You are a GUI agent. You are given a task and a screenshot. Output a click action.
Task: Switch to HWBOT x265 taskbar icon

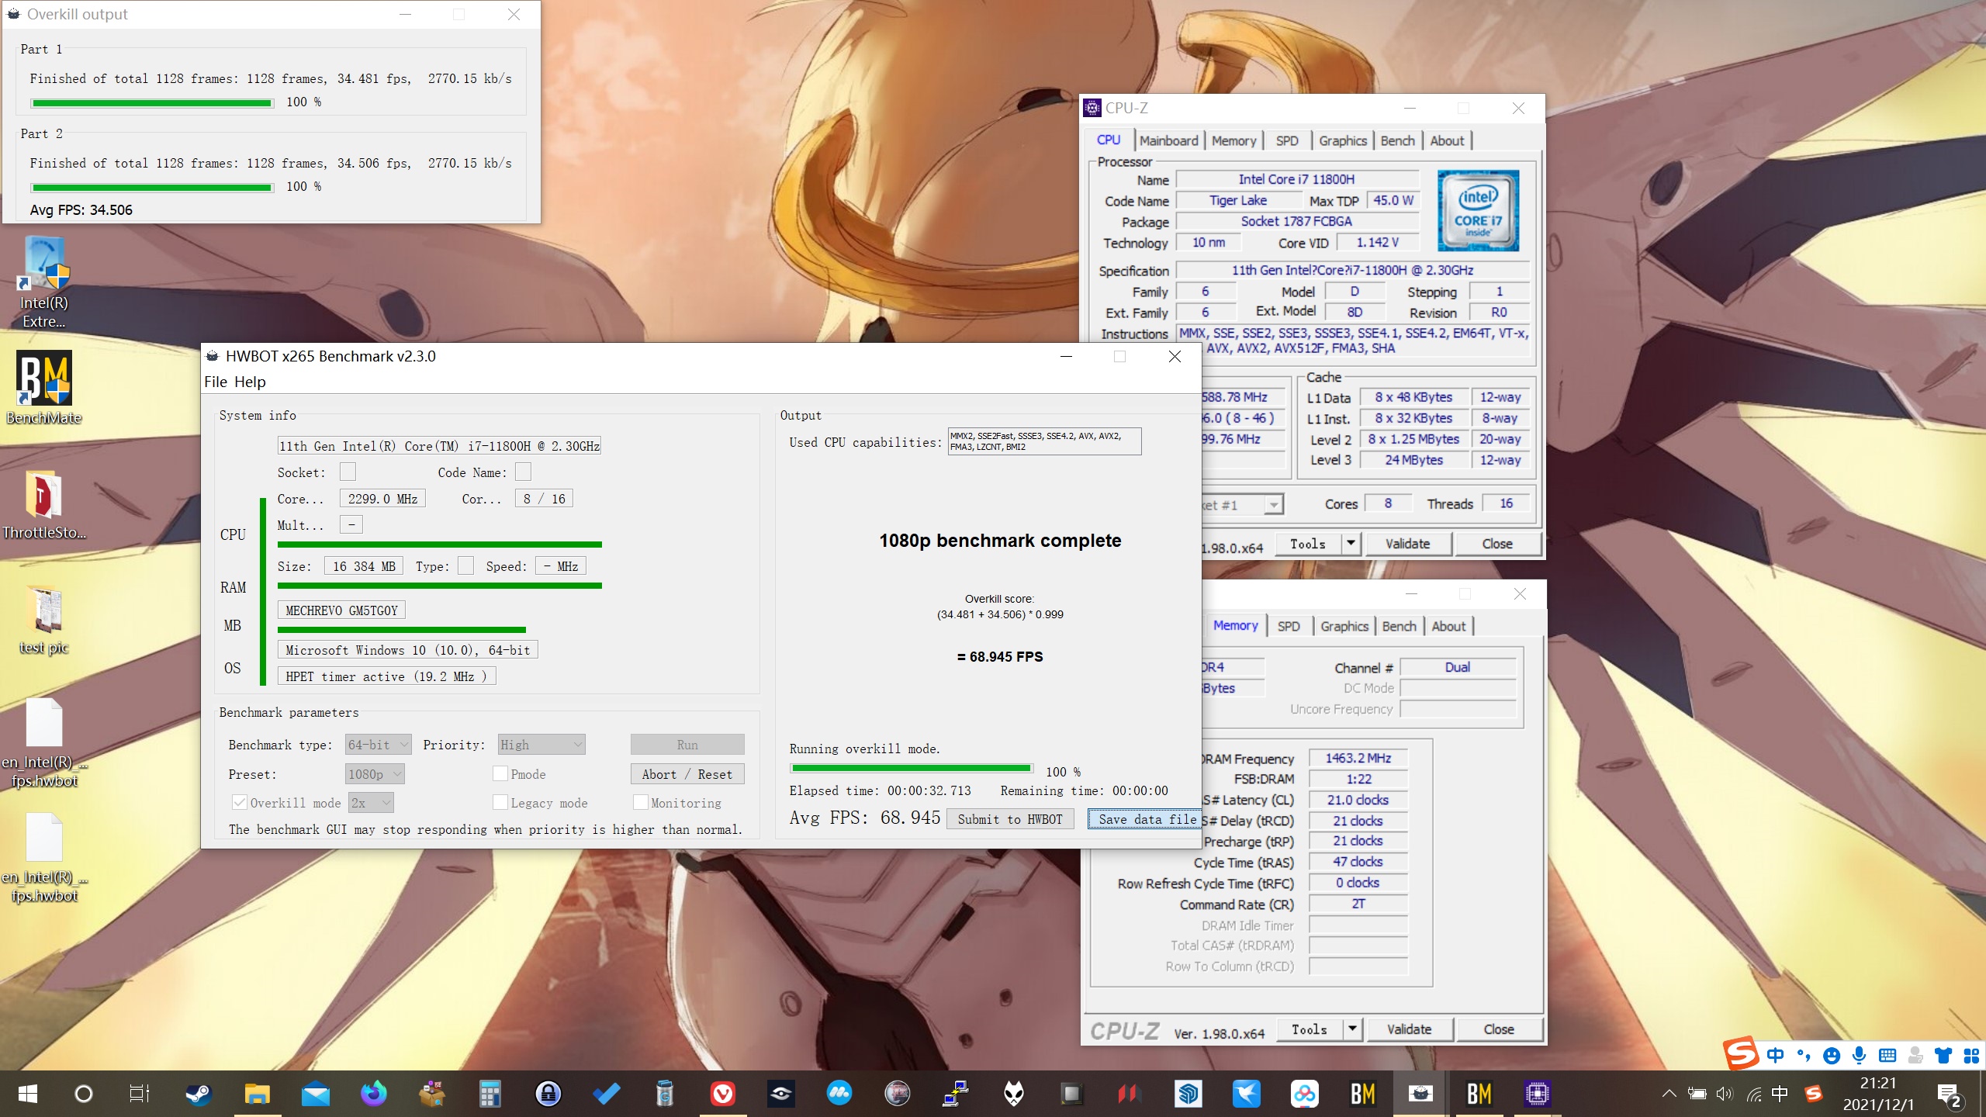pyautogui.click(x=1421, y=1094)
